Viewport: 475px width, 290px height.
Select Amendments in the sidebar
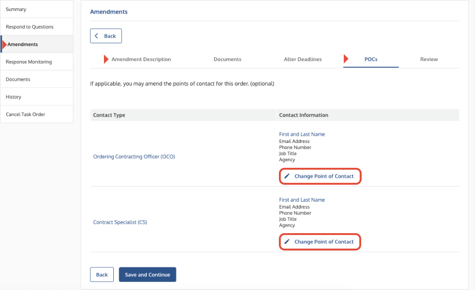(37, 44)
